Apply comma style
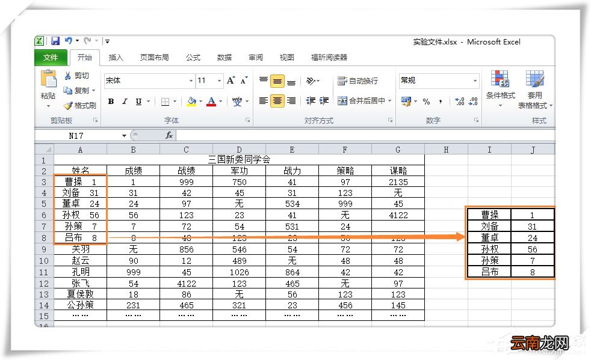The image size is (591, 360). pos(440,102)
